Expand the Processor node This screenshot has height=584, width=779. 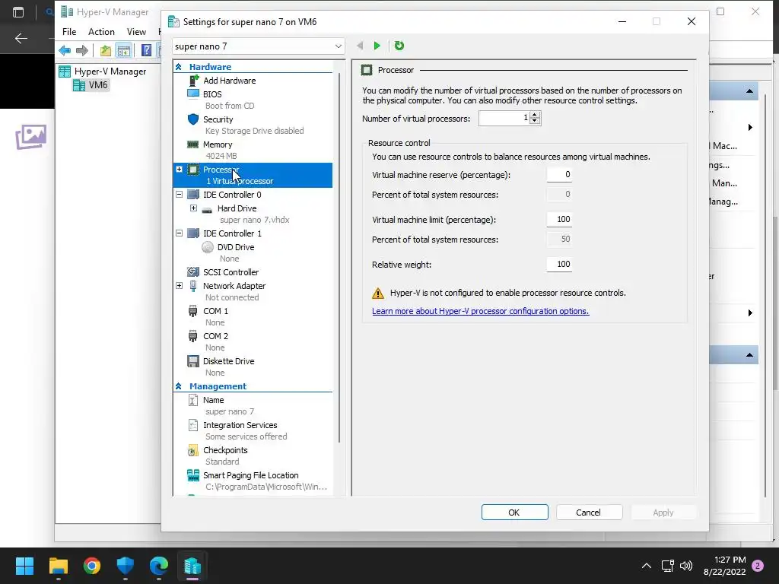(179, 170)
